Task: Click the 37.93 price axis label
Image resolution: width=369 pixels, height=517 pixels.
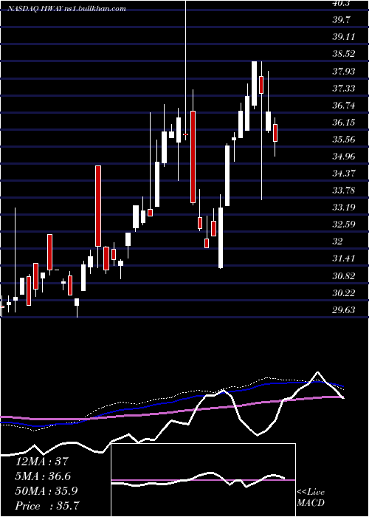Action: click(344, 71)
